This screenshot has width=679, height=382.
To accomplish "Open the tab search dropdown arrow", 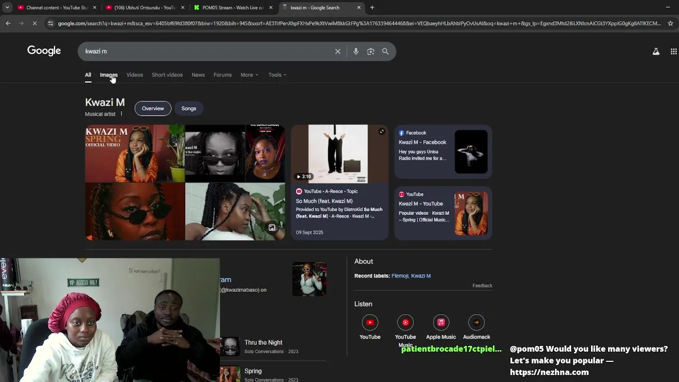I will pos(7,7).
